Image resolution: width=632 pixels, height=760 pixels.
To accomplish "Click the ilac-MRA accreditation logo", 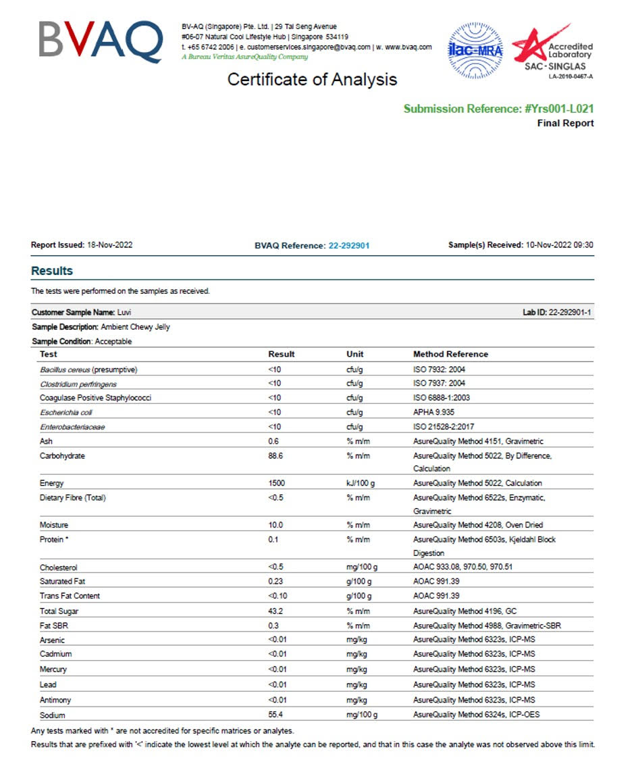I will coord(475,51).
